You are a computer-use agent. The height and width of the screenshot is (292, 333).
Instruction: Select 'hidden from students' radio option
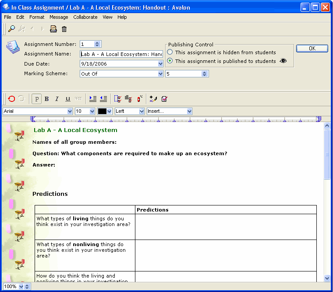point(170,52)
